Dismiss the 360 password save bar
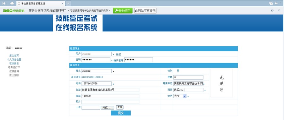This screenshot has height=120, width=284. coord(279,10)
